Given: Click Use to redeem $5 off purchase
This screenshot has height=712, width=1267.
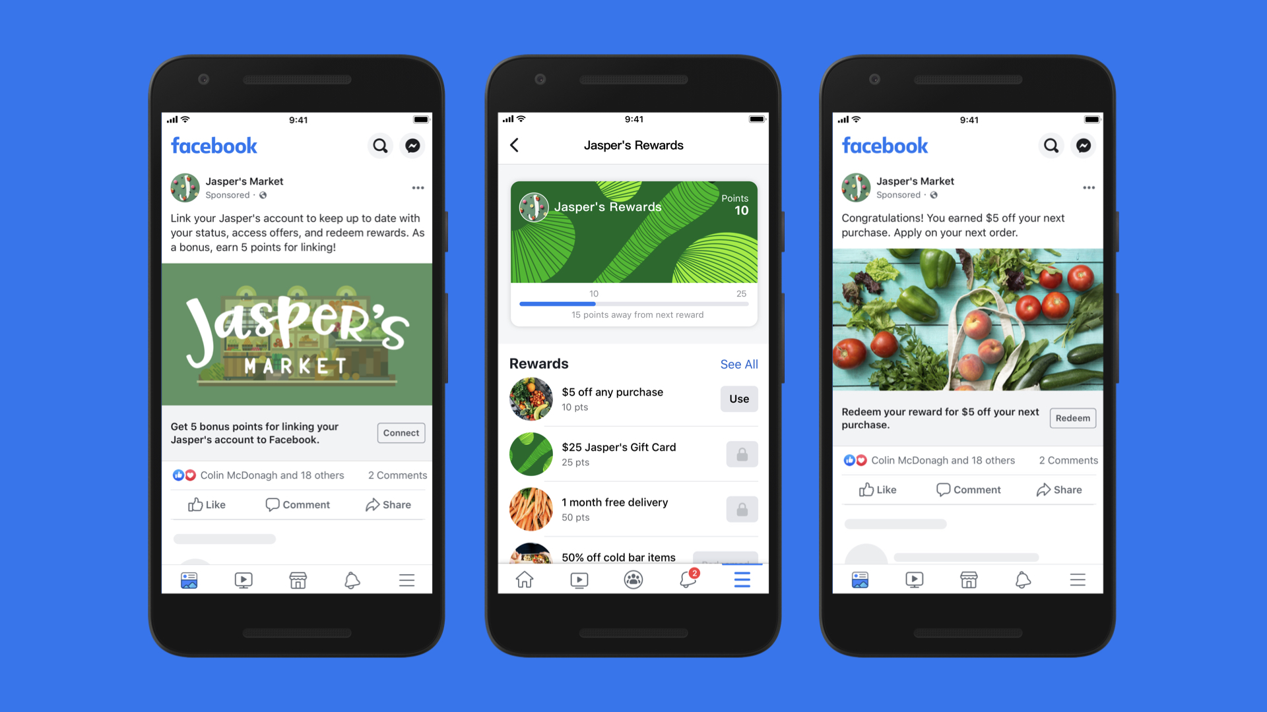Looking at the screenshot, I should point(739,398).
